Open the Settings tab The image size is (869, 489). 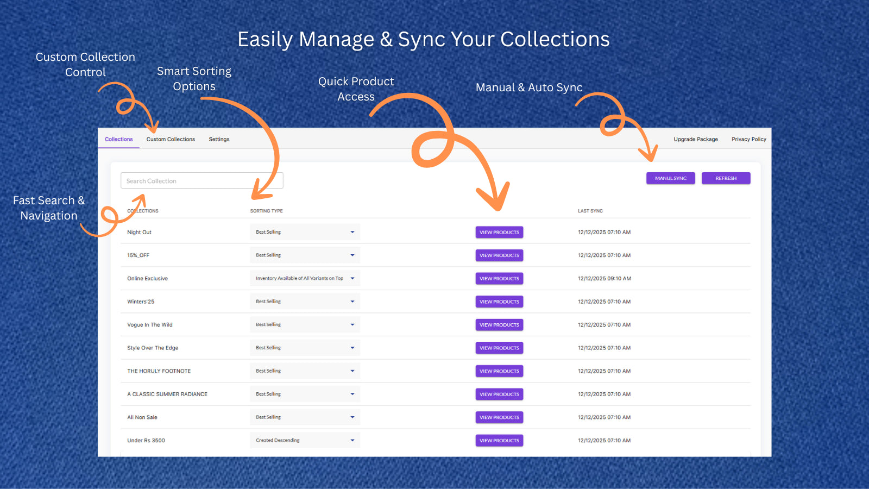pos(219,139)
